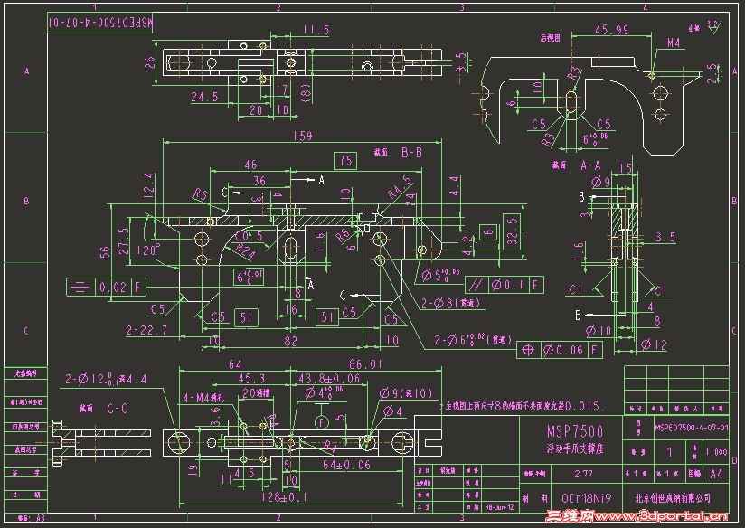Click the Ø12 dimension in section A-A
This screenshot has width=745, height=528.
(654, 344)
